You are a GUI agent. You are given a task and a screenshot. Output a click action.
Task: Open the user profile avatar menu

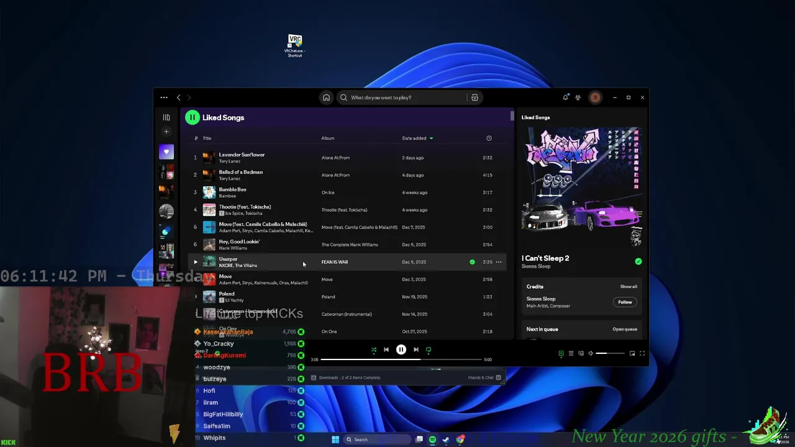coord(595,97)
